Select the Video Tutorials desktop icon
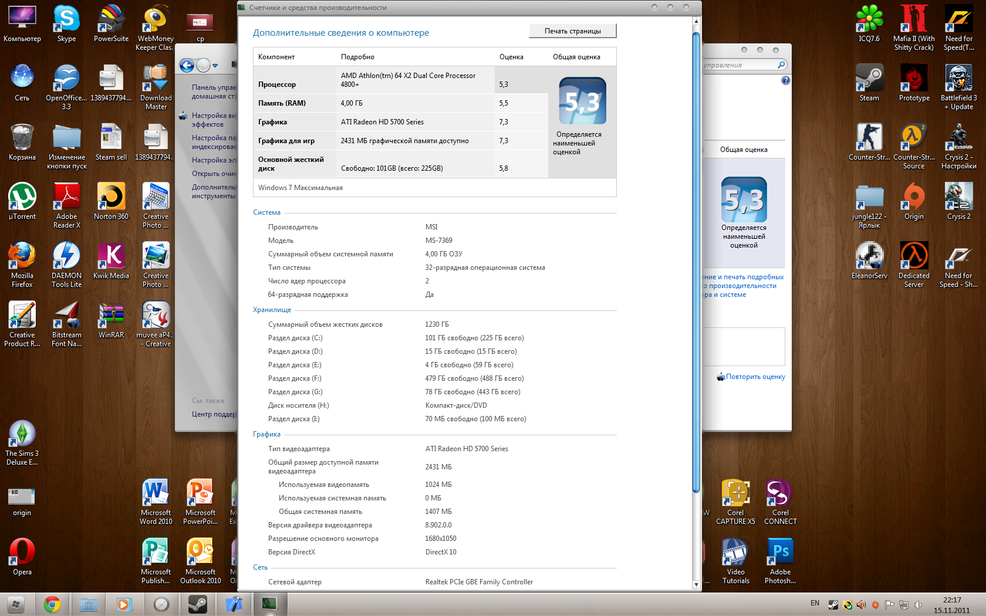 coord(735,561)
